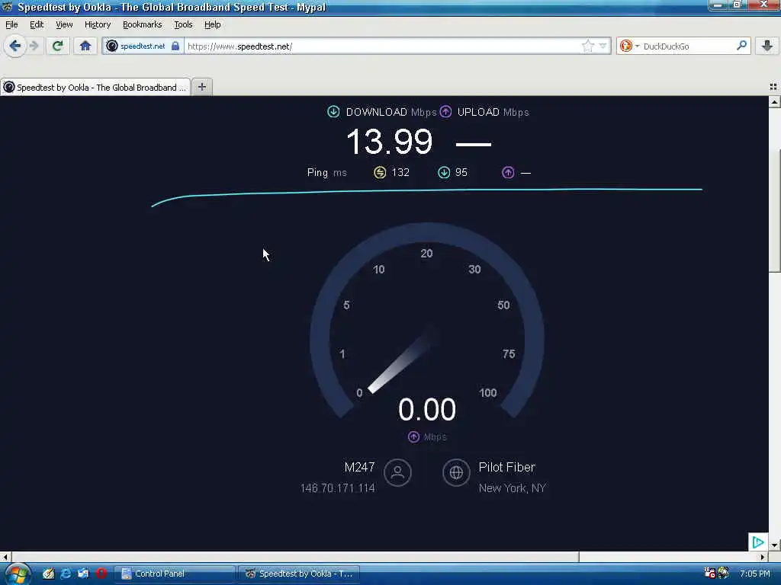The width and height of the screenshot is (781, 585).
Task: Open a new tab with the plus button
Action: 201,87
